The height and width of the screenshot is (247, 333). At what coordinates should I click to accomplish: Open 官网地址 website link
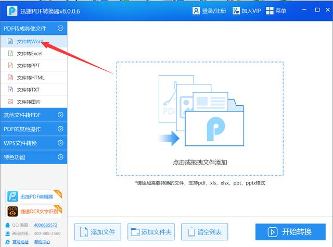click(x=20, y=242)
